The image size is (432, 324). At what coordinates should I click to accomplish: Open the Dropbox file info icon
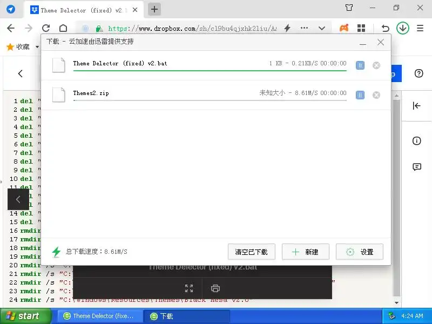click(416, 141)
